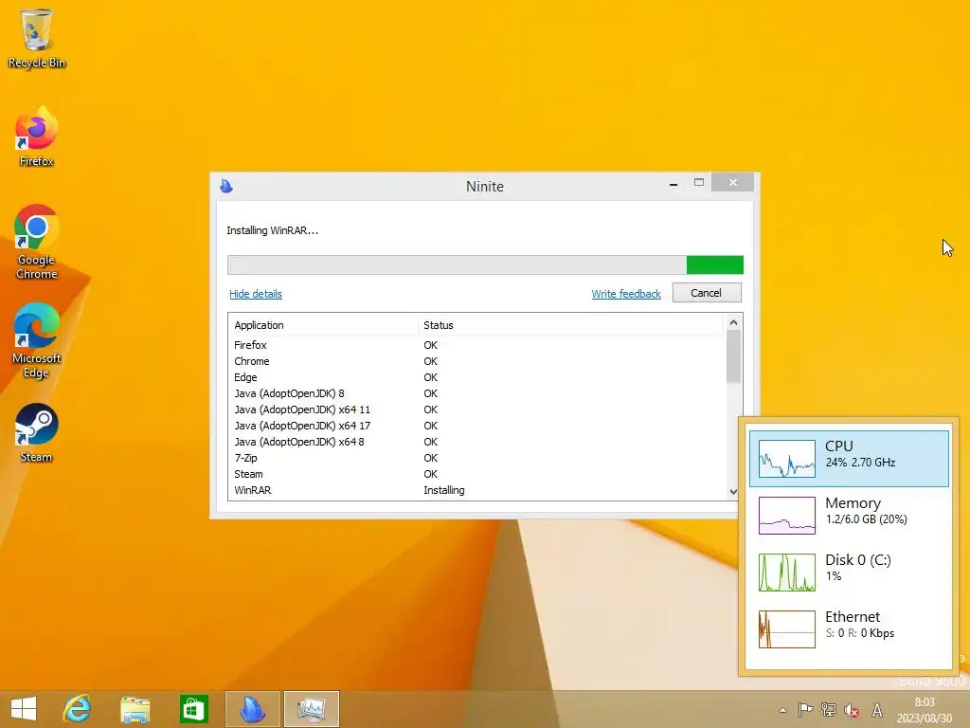Viewport: 970px width, 728px height.
Task: Open the Recycle Bin desktop icon
Action: 37,38
